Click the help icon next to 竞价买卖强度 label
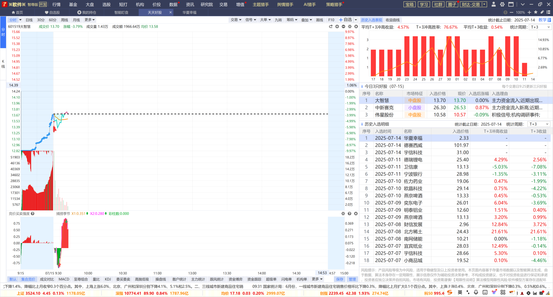 (x=33, y=214)
